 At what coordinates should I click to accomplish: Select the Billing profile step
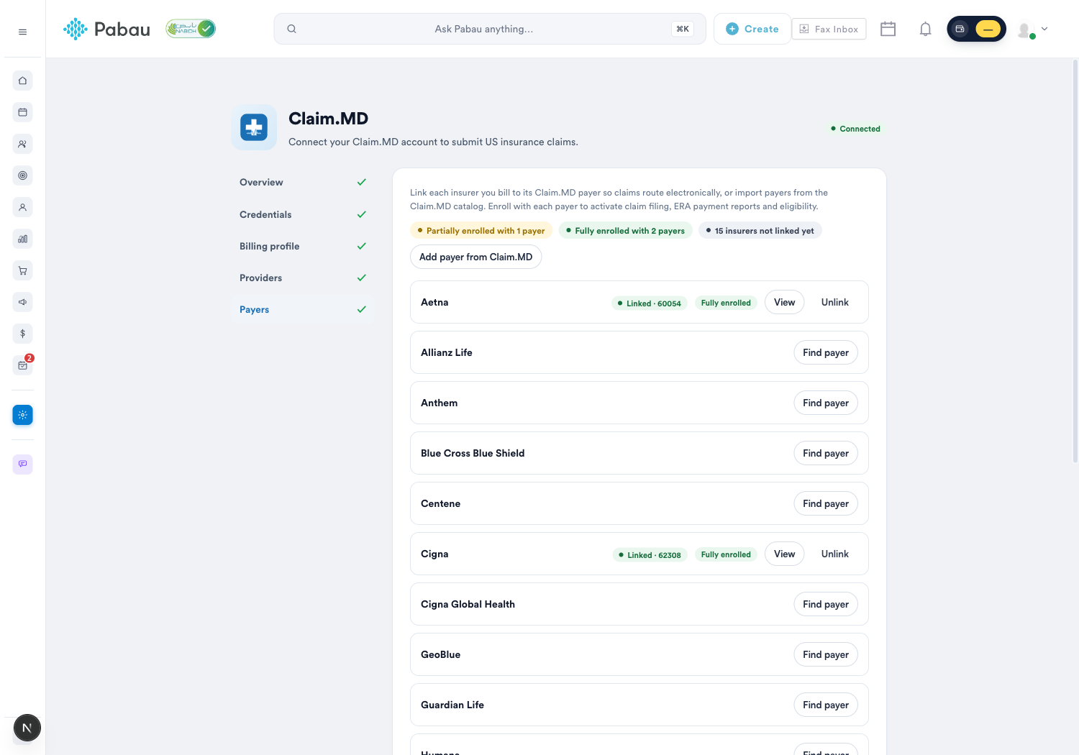pos(303,246)
